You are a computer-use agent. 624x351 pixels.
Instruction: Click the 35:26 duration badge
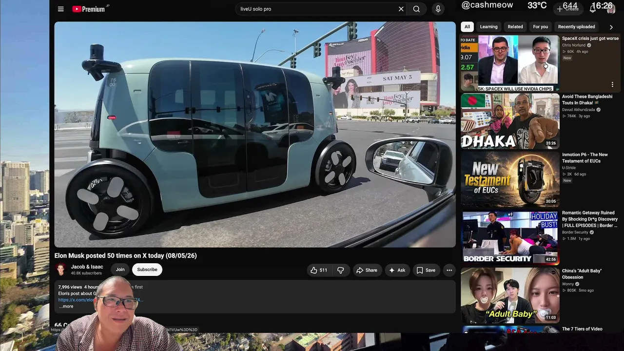coord(550,143)
